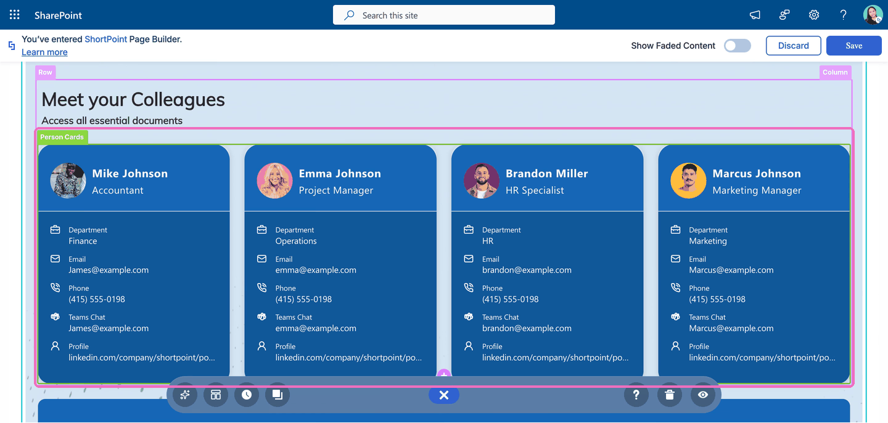Close the bottom toolbar with X button
Image resolution: width=888 pixels, height=423 pixels.
[444, 395]
